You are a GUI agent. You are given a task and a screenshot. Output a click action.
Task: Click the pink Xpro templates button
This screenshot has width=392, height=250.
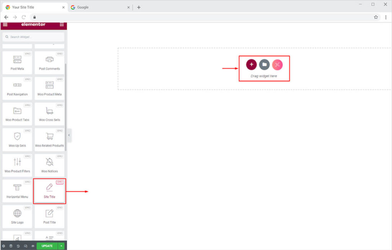click(x=278, y=65)
